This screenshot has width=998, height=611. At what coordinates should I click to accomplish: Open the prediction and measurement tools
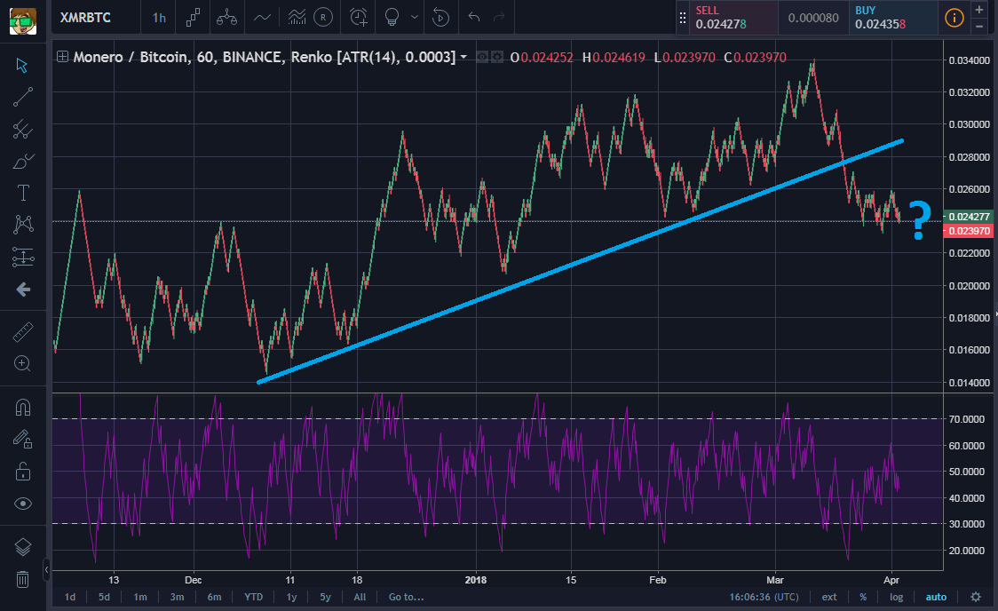[23, 258]
